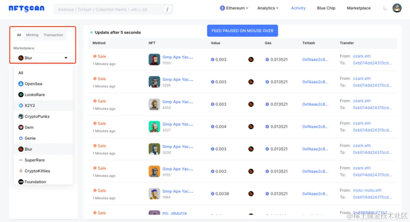Open Simp Ape thumbnail number 3200
This screenshot has width=410, height=222.
click(154, 149)
